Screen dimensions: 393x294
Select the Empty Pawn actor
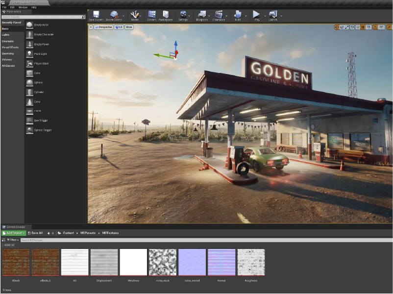click(x=38, y=44)
